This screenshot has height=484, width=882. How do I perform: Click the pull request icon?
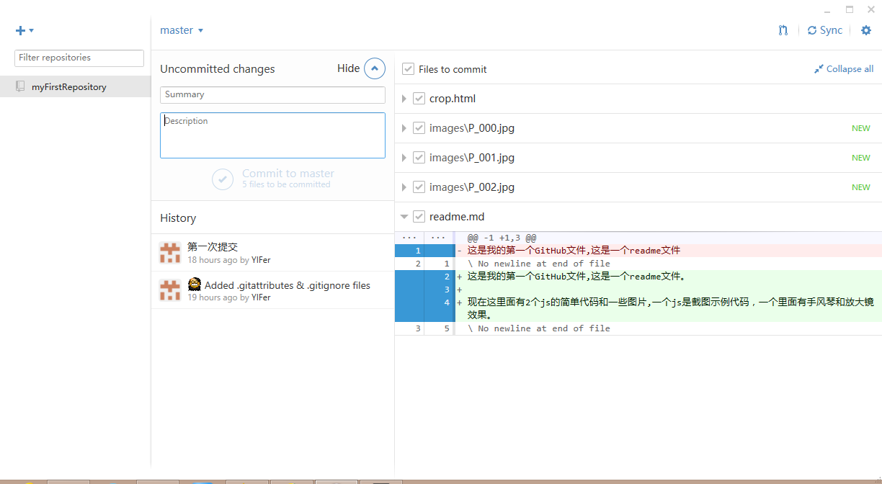tap(783, 30)
